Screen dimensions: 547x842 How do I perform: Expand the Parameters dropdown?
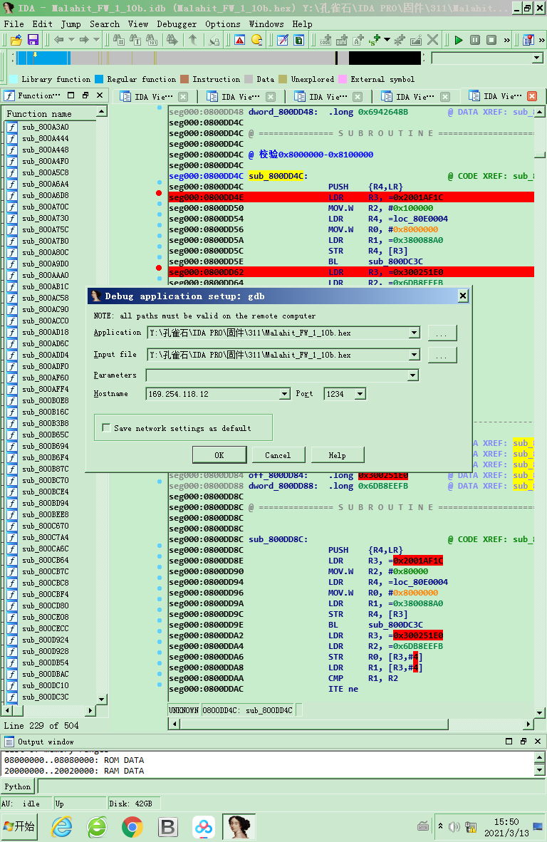[x=413, y=375]
